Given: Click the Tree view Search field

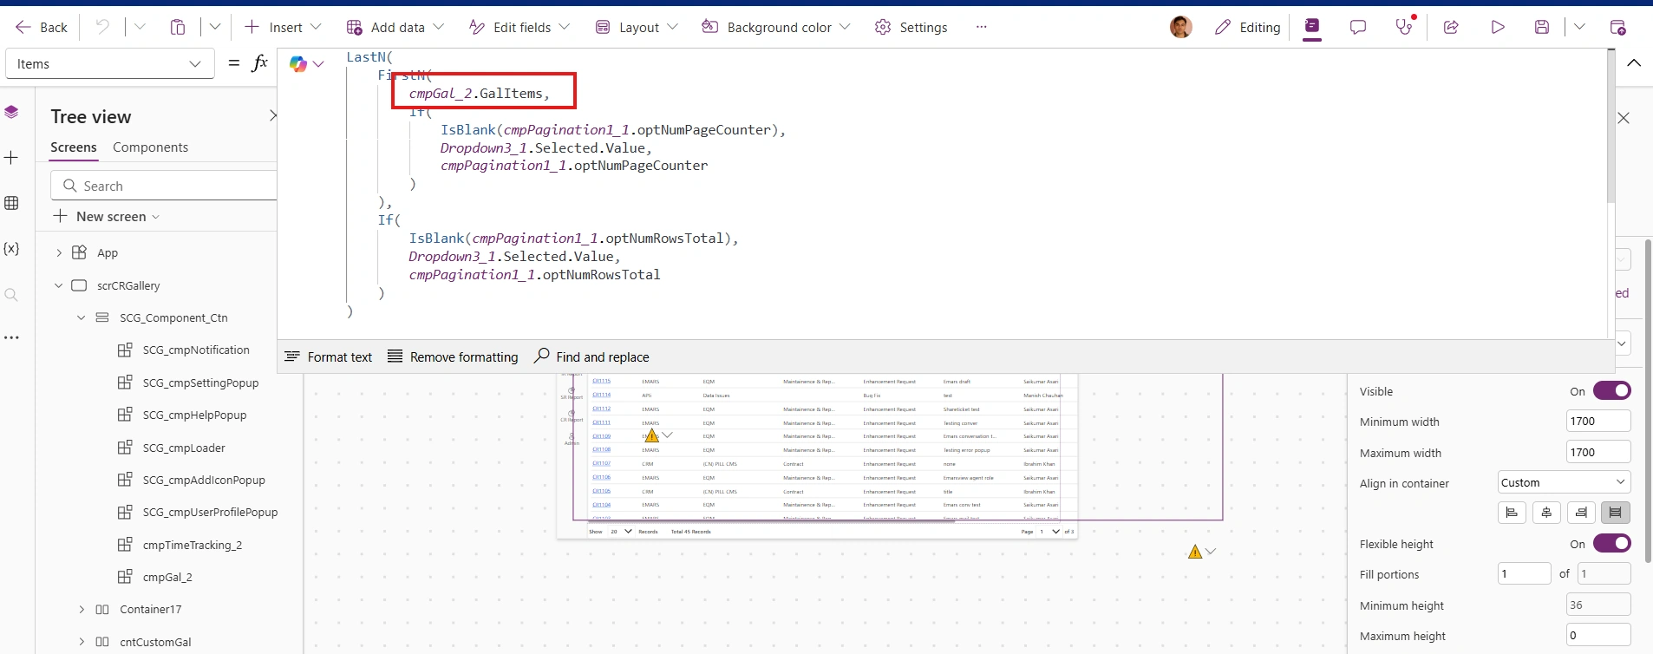Looking at the screenshot, I should point(165,186).
